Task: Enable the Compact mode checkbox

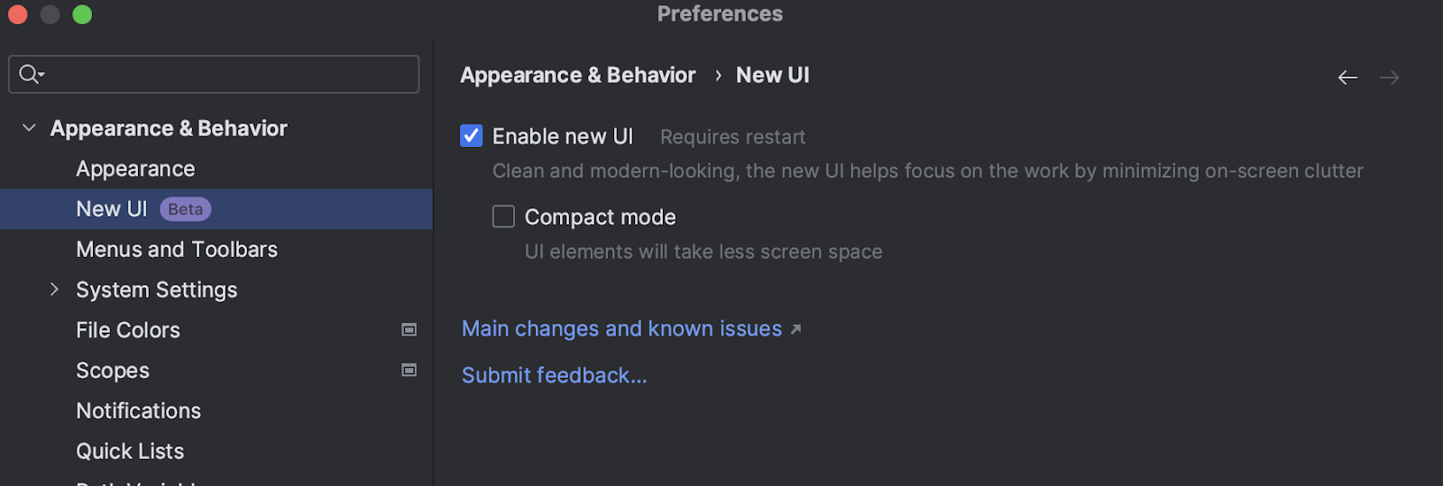Action: [x=503, y=216]
